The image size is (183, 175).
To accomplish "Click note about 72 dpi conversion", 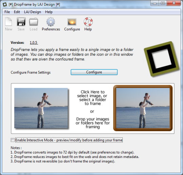I will click(x=73, y=152).
